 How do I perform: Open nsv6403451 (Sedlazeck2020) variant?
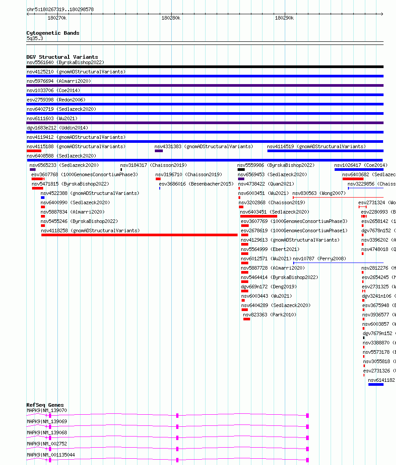tap(275, 212)
